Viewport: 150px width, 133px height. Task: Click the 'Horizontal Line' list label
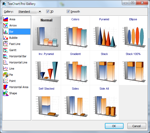pos(18,62)
